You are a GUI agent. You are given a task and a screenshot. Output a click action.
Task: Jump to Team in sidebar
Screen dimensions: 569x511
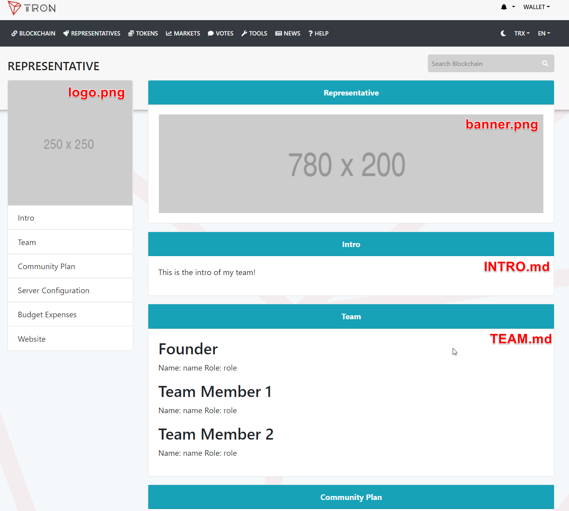point(70,242)
